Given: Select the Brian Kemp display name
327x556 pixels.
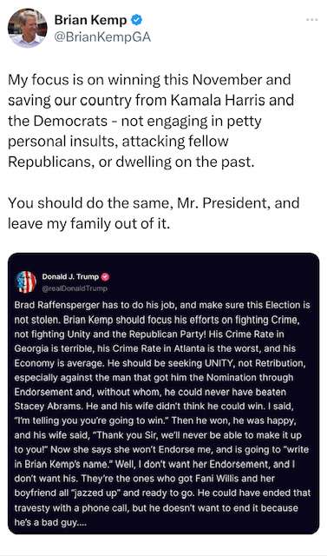Looking at the screenshot, I should click(90, 20).
